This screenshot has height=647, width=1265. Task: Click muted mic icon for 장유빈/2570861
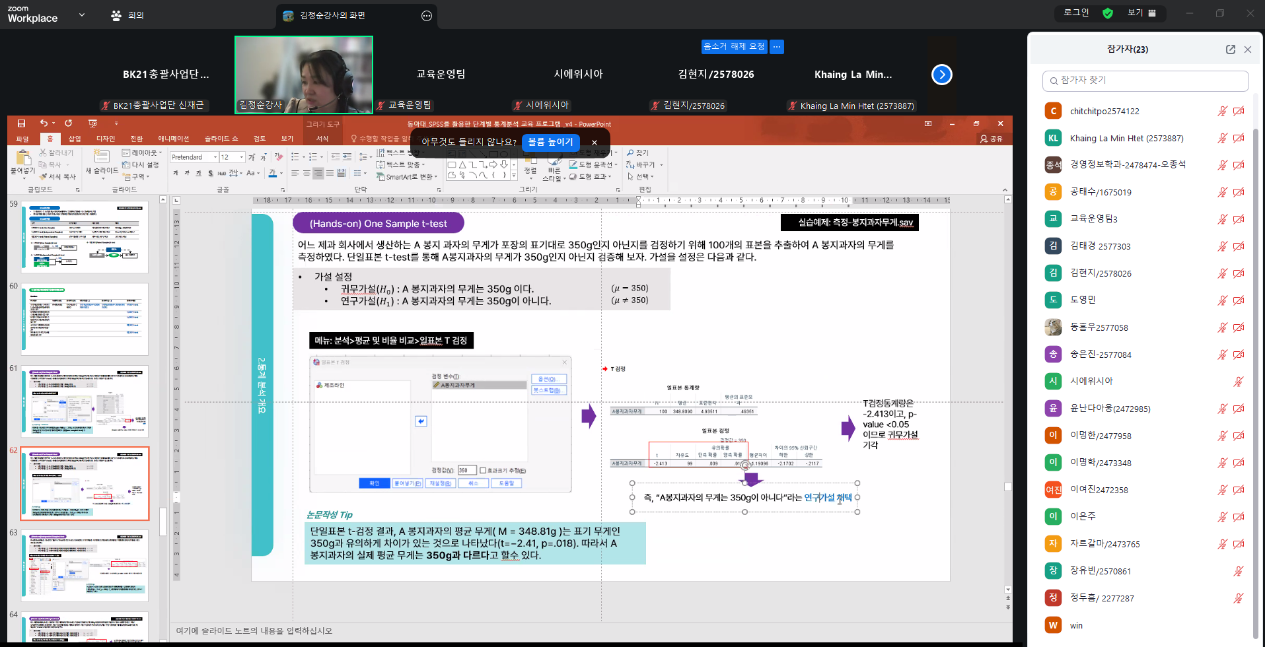(x=1239, y=571)
